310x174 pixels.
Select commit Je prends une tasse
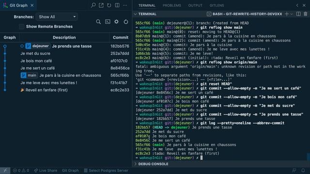pos(72,46)
